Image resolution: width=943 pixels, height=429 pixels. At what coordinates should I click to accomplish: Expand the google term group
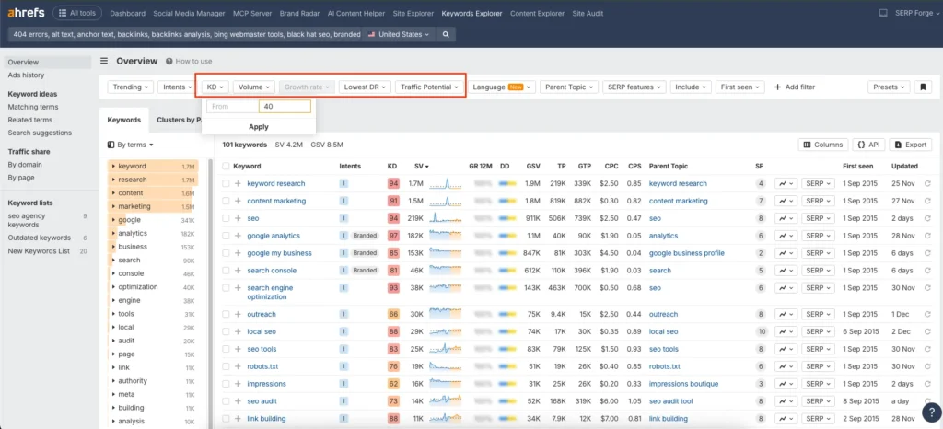point(113,220)
